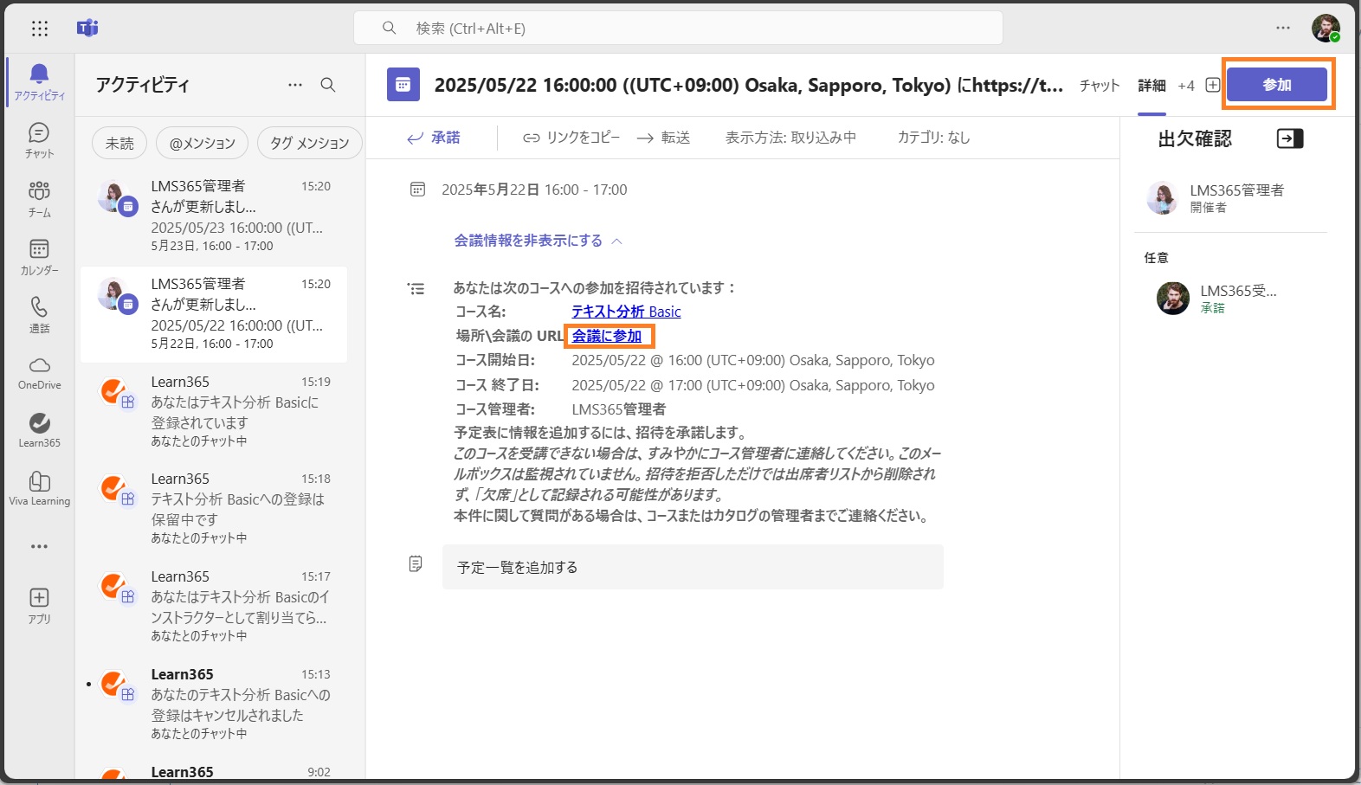The height and width of the screenshot is (785, 1361).
Task: Filter activity by @メンション
Action: 202,143
